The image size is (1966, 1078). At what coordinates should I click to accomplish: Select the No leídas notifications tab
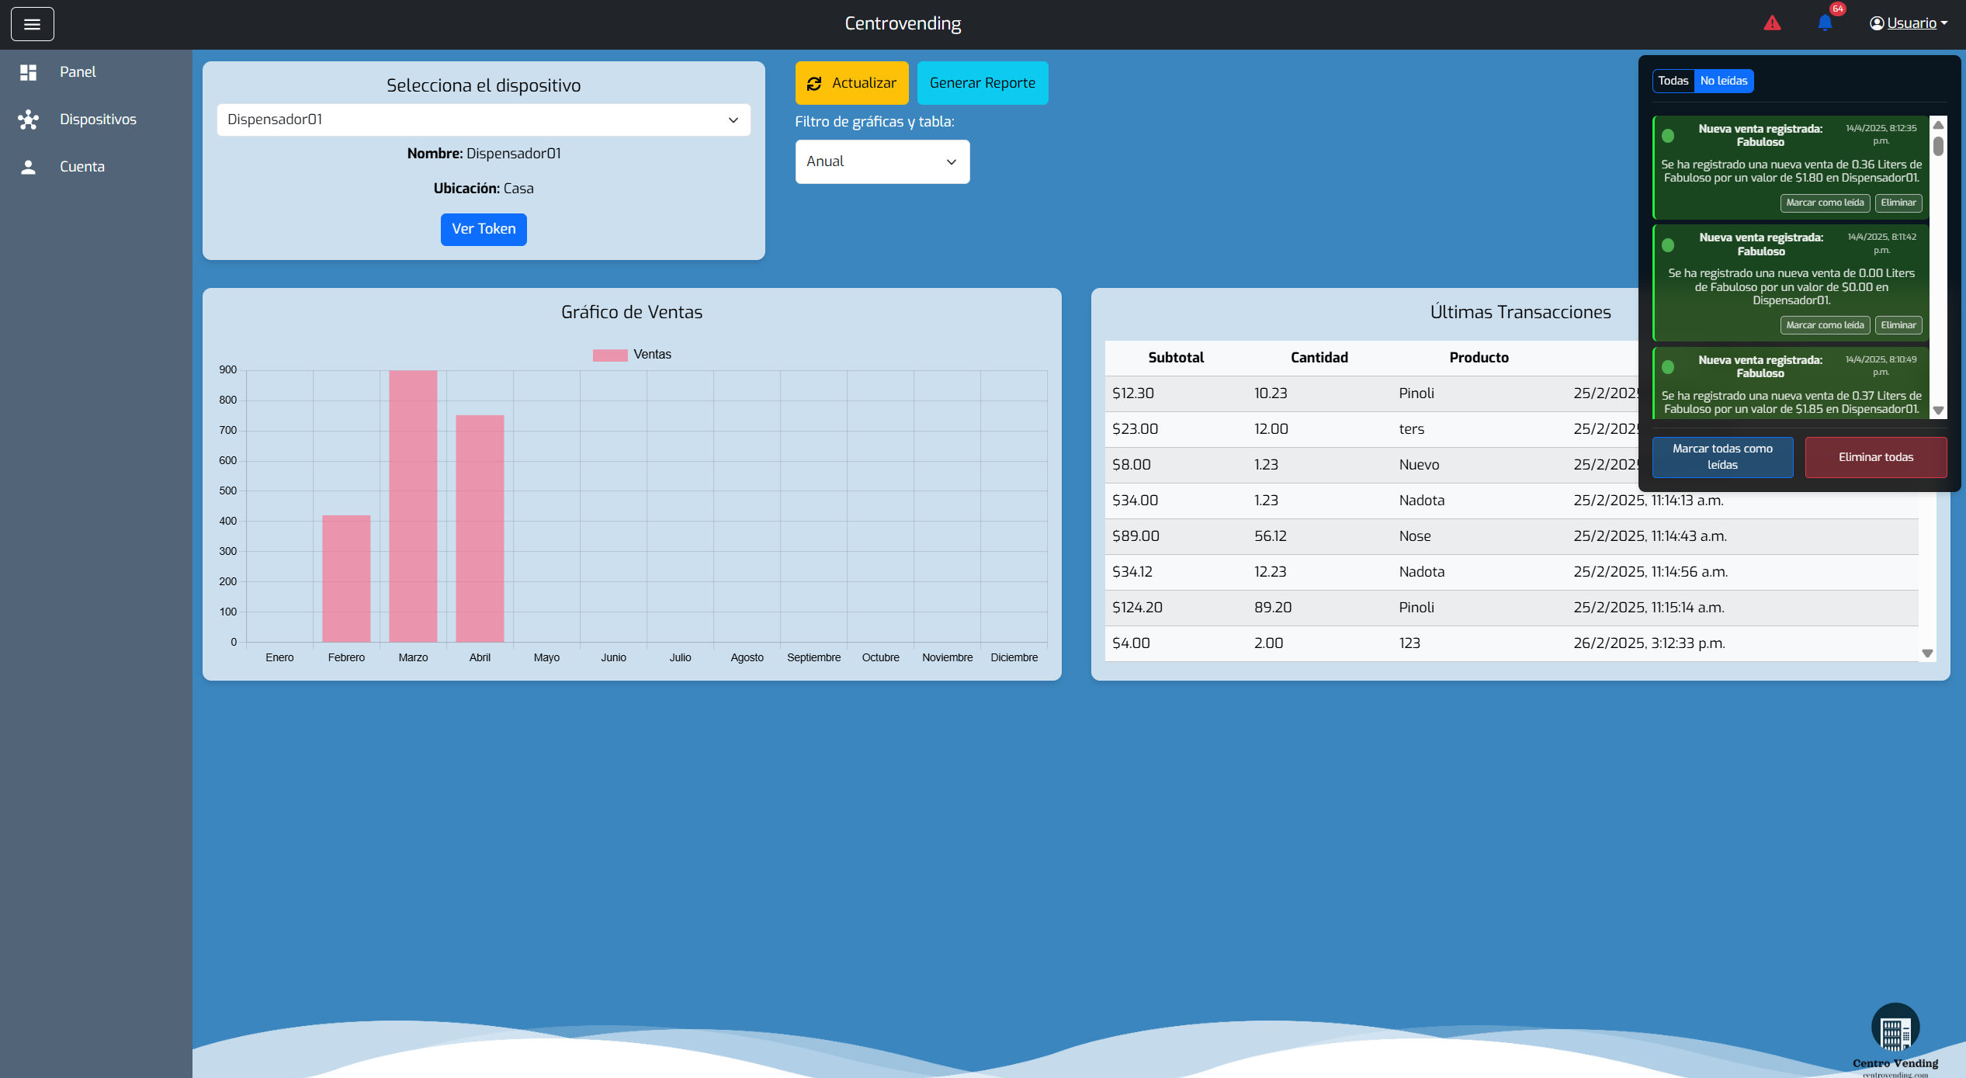pos(1724,81)
